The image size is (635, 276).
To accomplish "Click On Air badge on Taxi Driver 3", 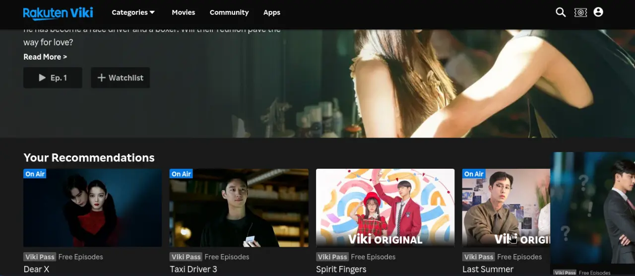I will (x=181, y=174).
